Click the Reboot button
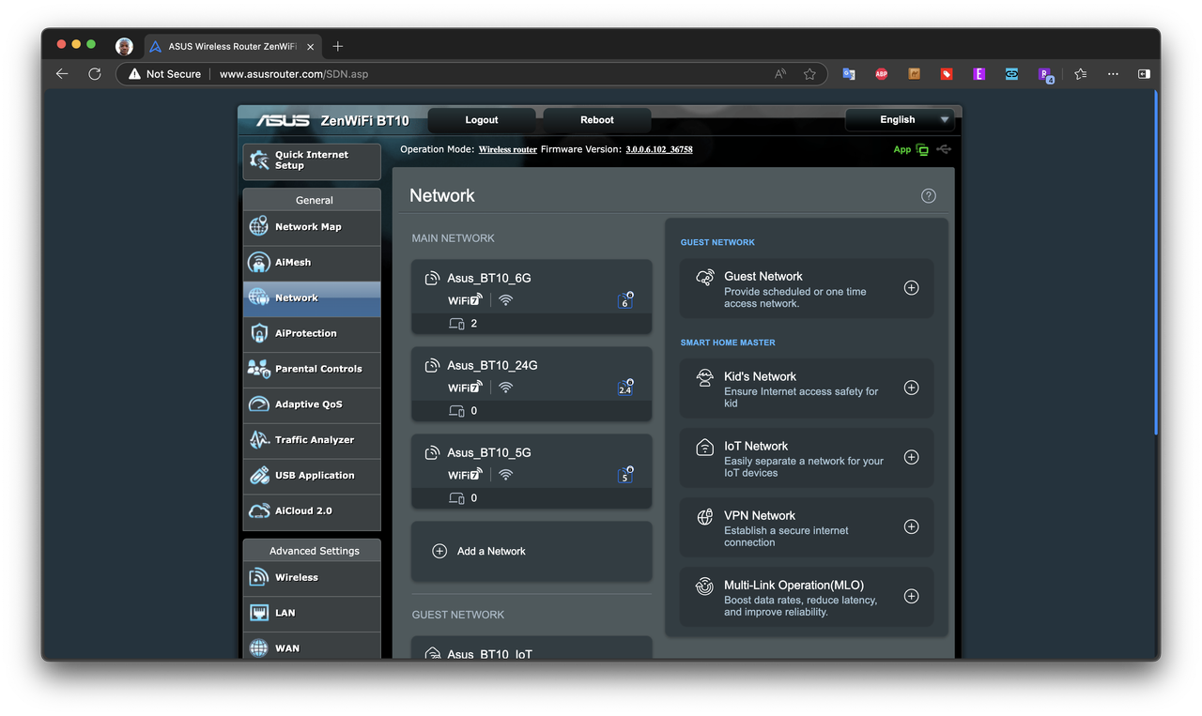The image size is (1202, 716). [597, 120]
